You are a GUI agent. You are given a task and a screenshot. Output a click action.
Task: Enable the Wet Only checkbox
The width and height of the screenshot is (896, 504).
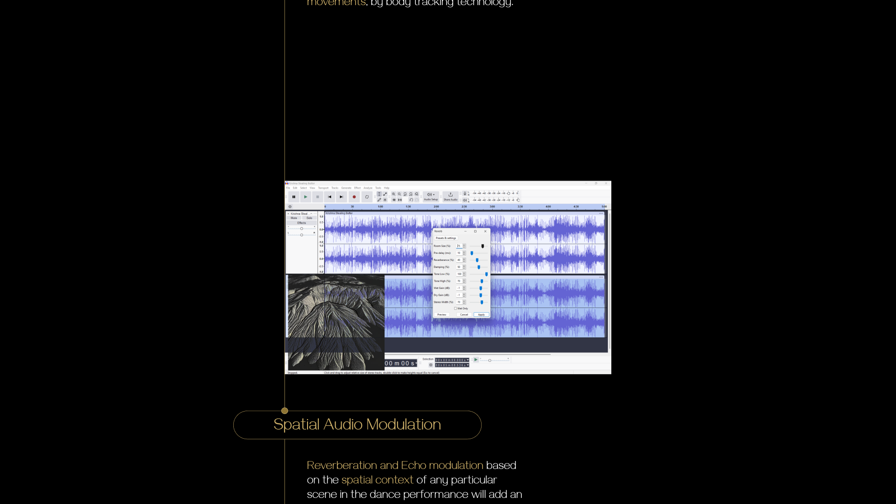click(x=455, y=308)
